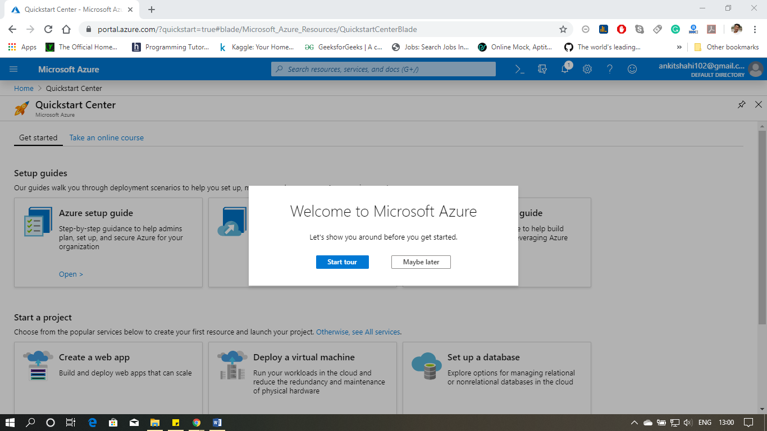Dismiss the tour with Maybe later
Image resolution: width=767 pixels, height=431 pixels.
pyautogui.click(x=421, y=262)
